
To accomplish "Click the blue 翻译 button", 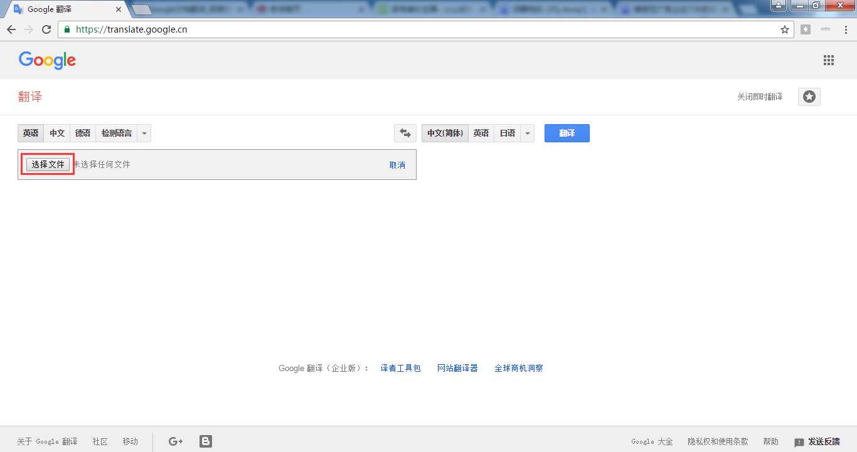I will 567,133.
